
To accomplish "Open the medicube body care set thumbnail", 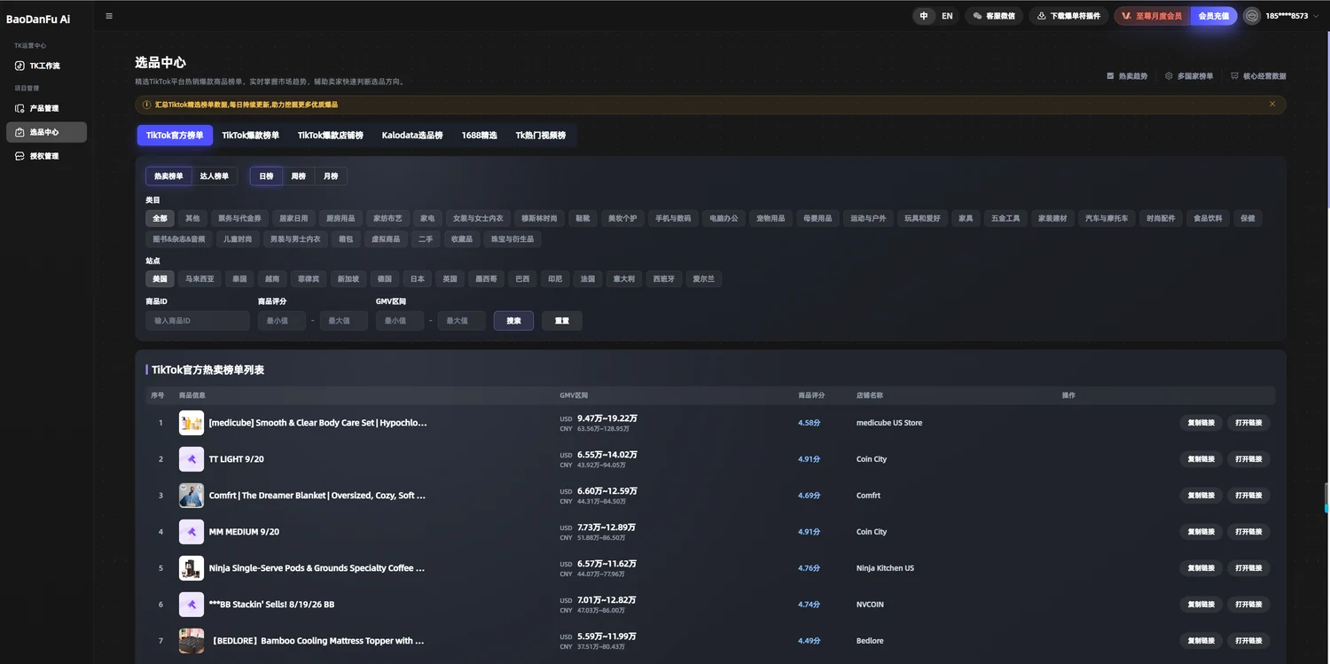I will click(x=192, y=423).
